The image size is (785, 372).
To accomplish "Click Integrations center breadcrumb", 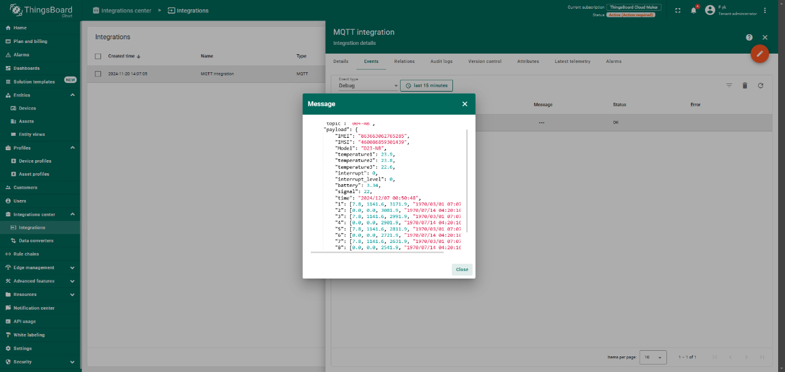I will (x=122, y=11).
